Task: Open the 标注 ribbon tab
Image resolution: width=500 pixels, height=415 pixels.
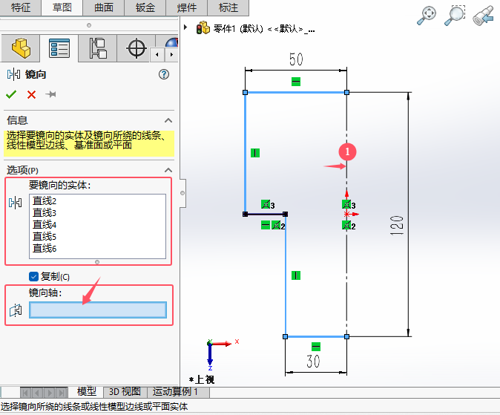Action: click(x=228, y=7)
